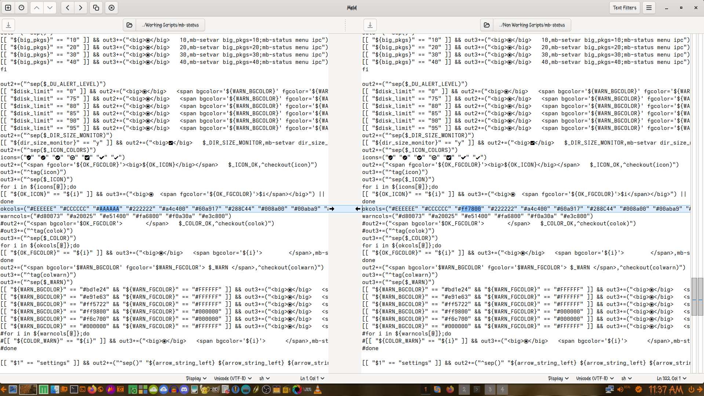
Task: Save the left pane file
Action: coord(8,25)
